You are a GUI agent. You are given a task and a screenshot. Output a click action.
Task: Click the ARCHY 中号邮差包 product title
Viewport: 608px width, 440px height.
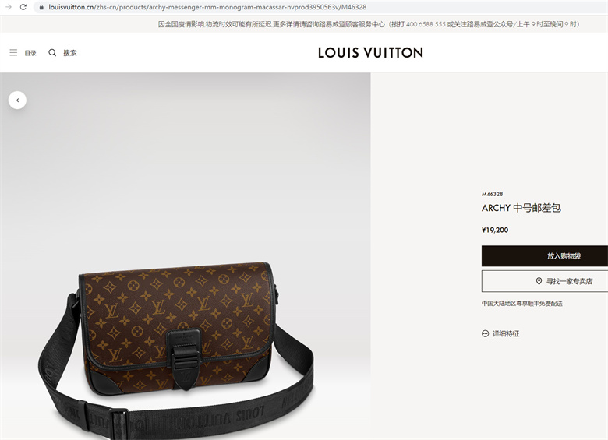coord(521,208)
